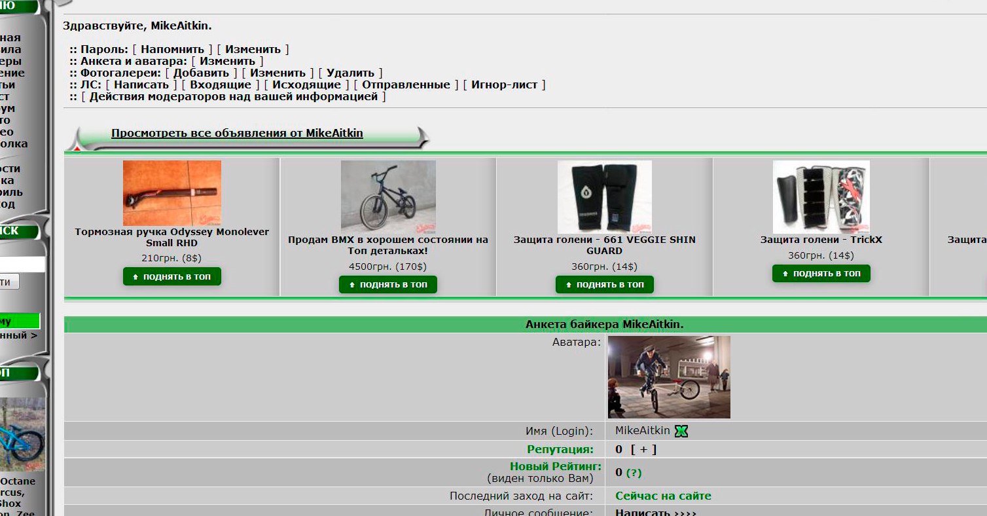Open the 661 Veggie Shin Guard photo
Screen dimensions: 987x516
point(604,196)
